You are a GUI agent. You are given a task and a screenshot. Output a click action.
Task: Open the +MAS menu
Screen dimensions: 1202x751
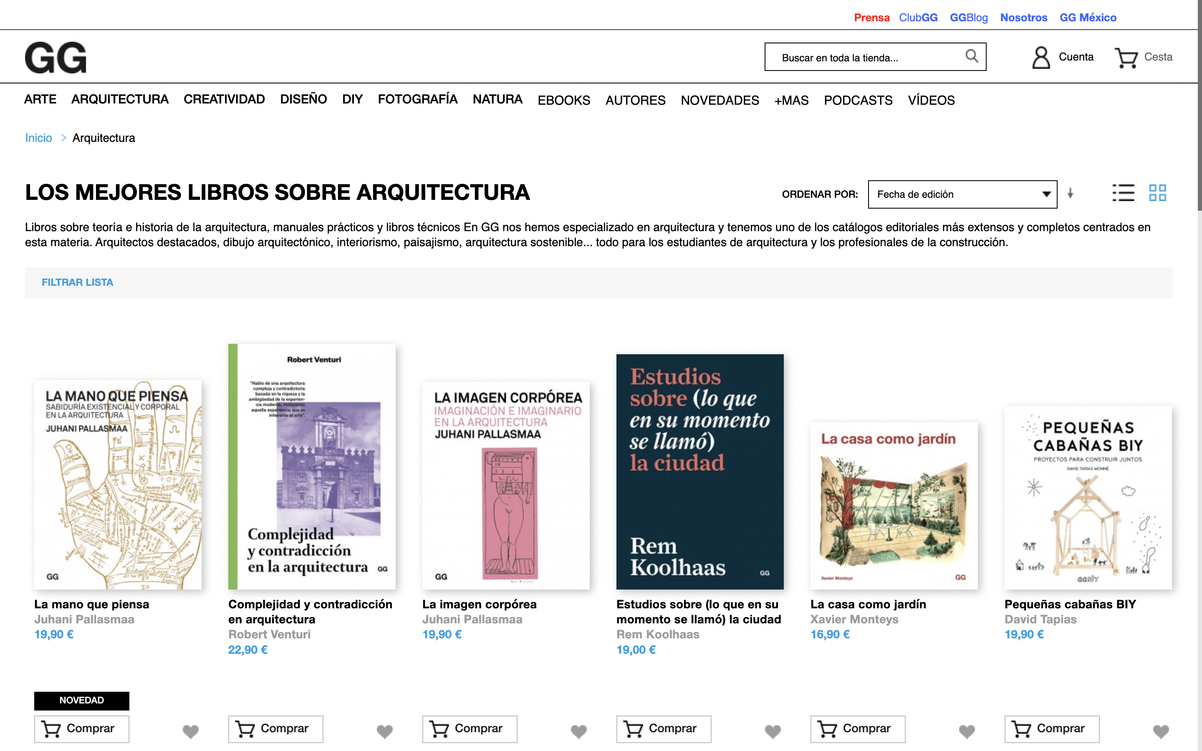(x=791, y=100)
